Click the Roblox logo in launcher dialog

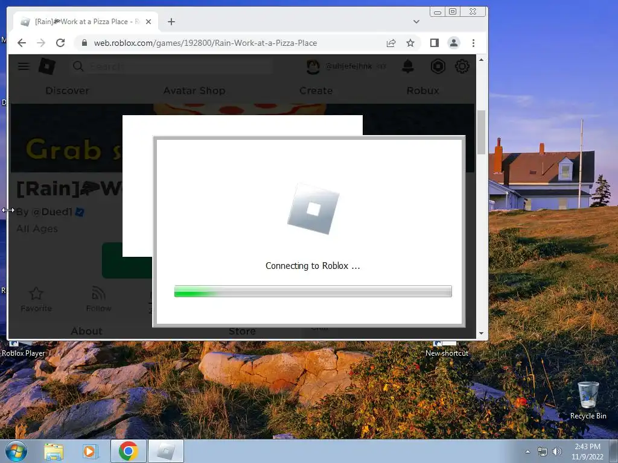point(313,209)
